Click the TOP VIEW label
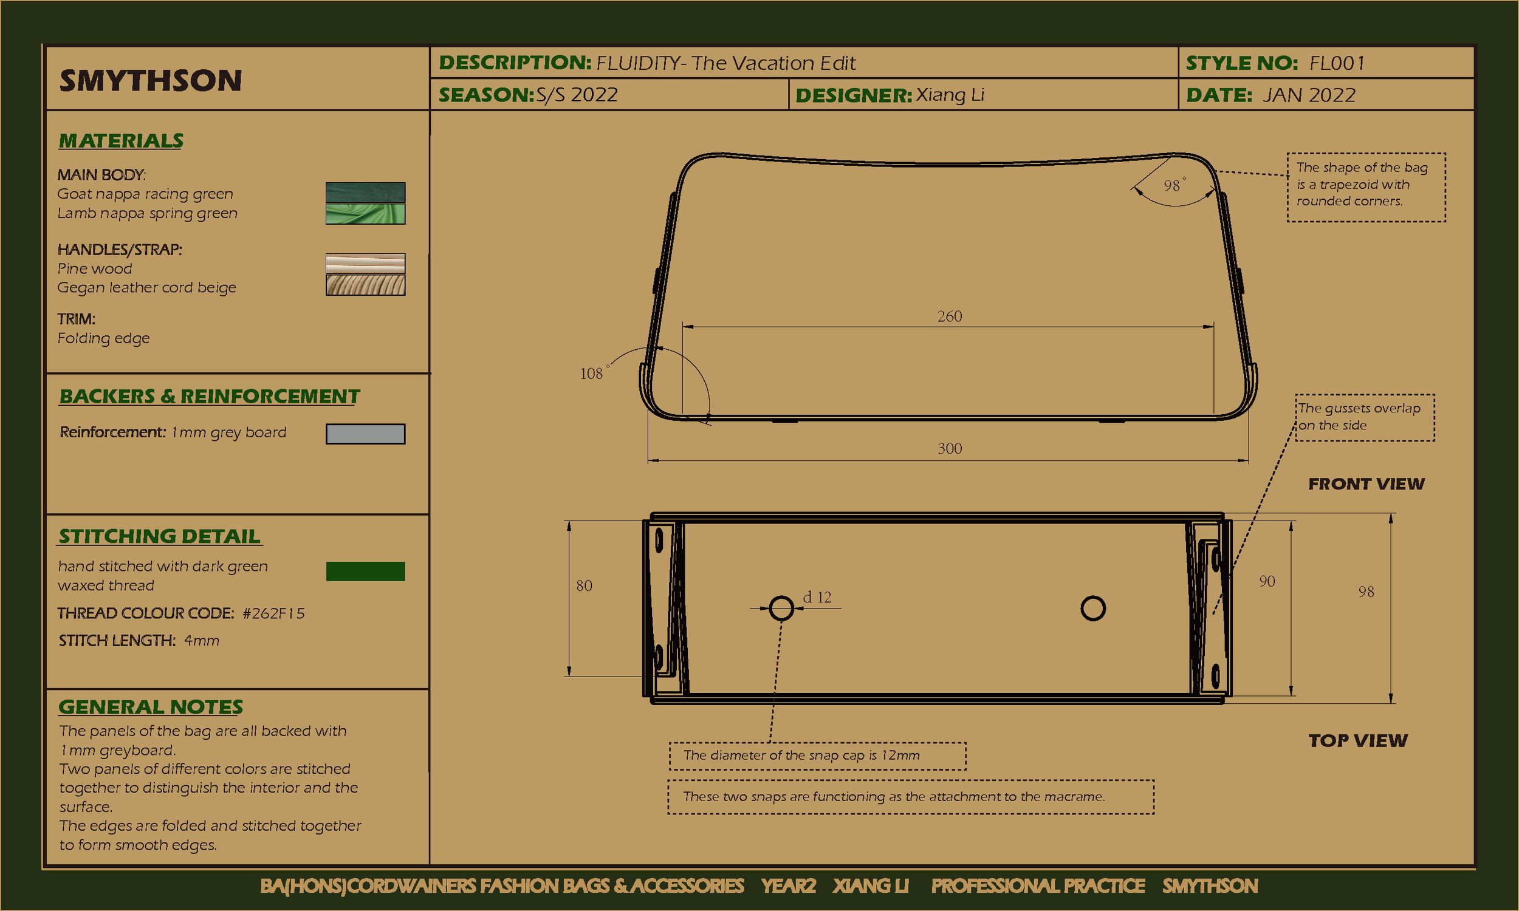Viewport: 1519px width, 911px height. tap(1357, 740)
